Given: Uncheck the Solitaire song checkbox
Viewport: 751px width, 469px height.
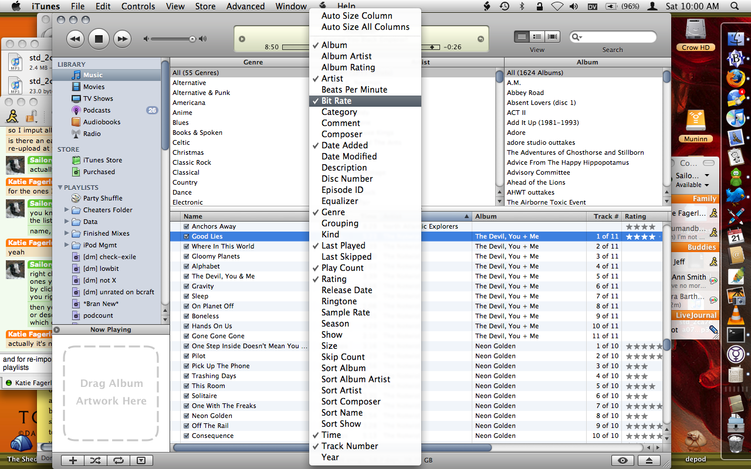Looking at the screenshot, I should (187, 396).
